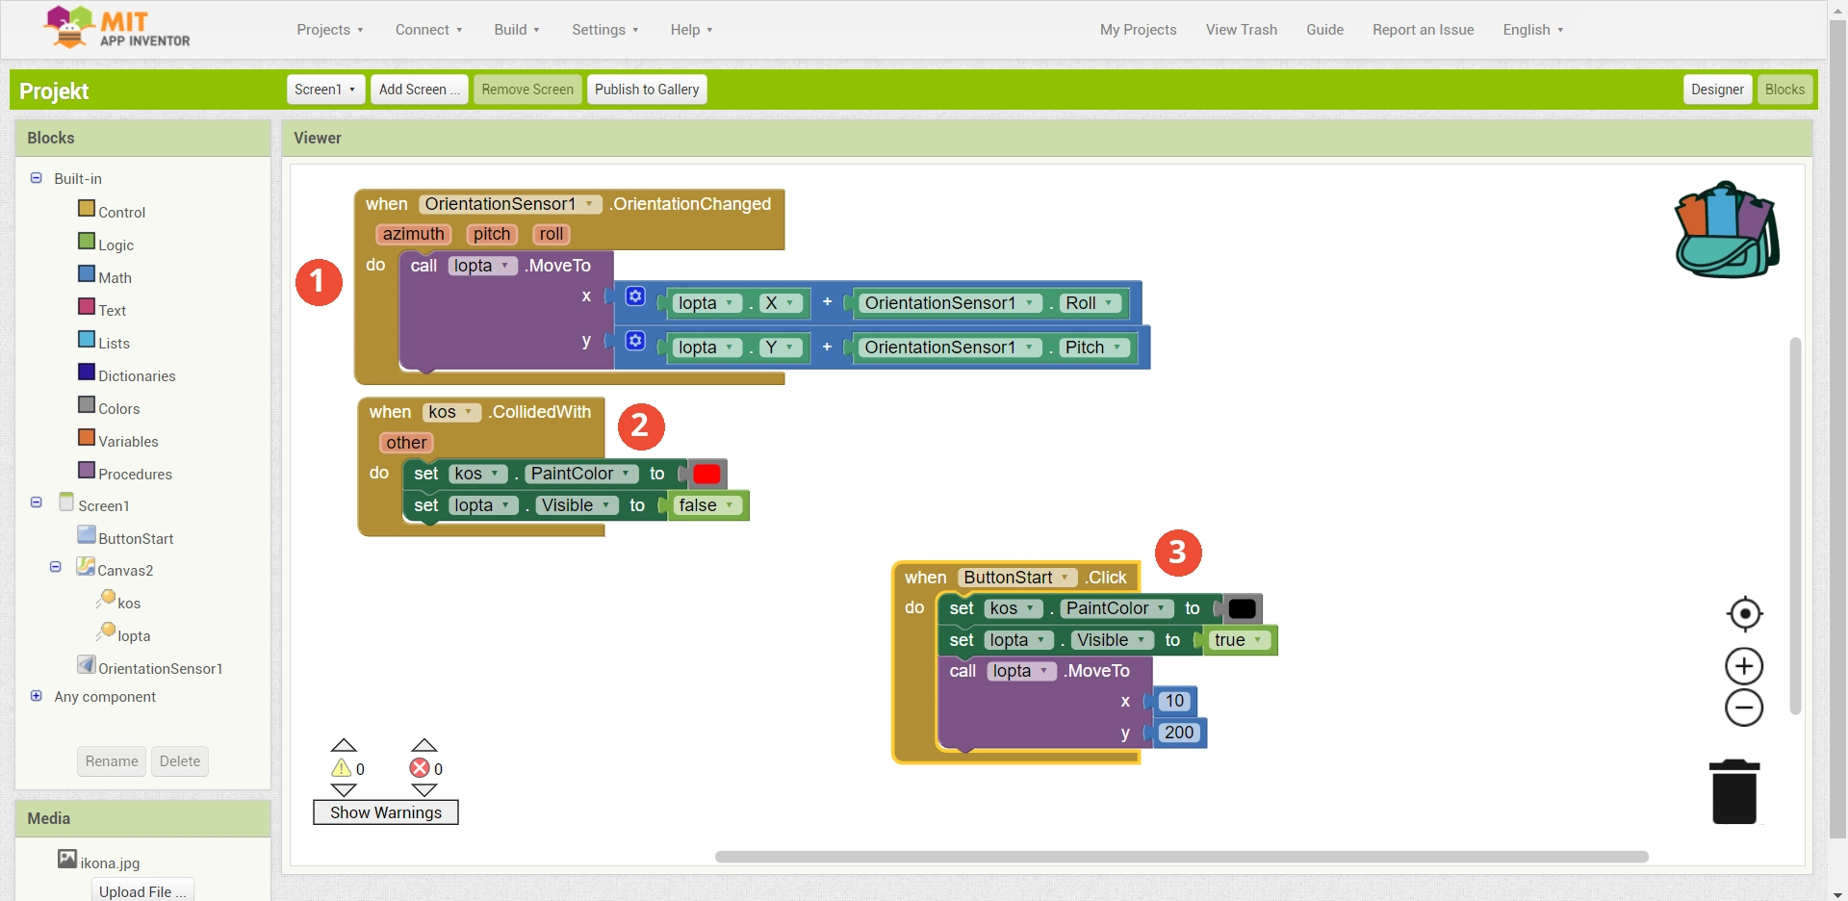Open mutator gear on MoveTo y addition block

click(x=635, y=340)
